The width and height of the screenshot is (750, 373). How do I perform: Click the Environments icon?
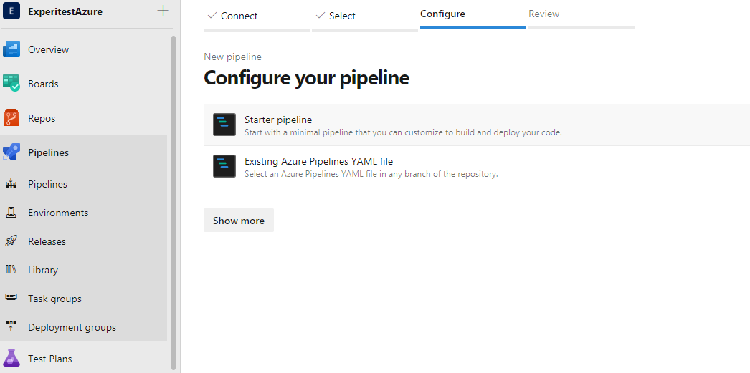tap(11, 213)
